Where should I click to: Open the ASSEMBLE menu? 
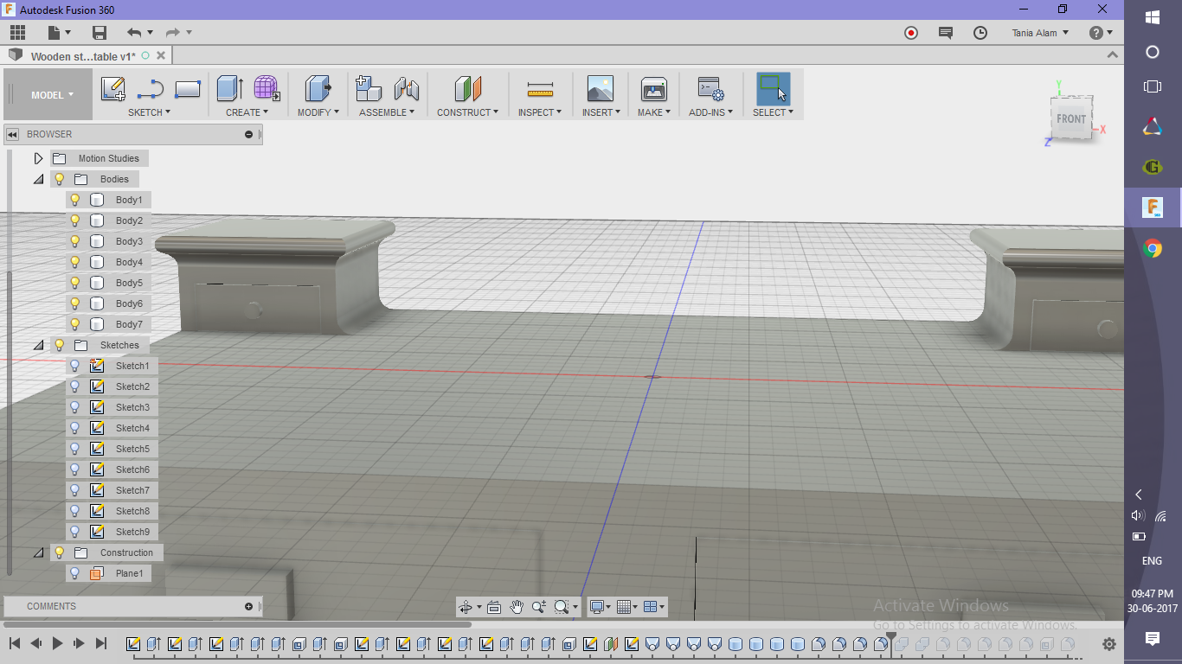coord(387,112)
